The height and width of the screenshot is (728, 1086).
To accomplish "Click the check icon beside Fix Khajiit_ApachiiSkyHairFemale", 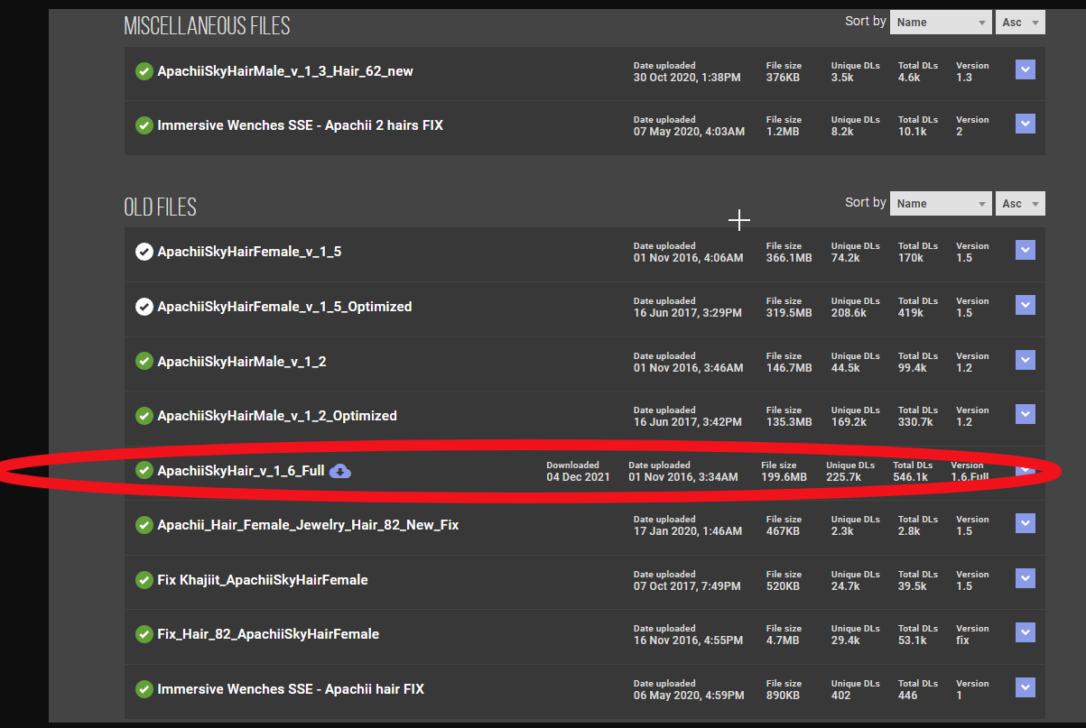I will pyautogui.click(x=144, y=580).
